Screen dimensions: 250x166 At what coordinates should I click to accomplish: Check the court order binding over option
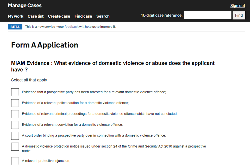(15, 136)
